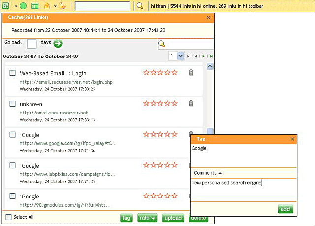Open the page number dropdown
The image size is (315, 226).
(181, 56)
